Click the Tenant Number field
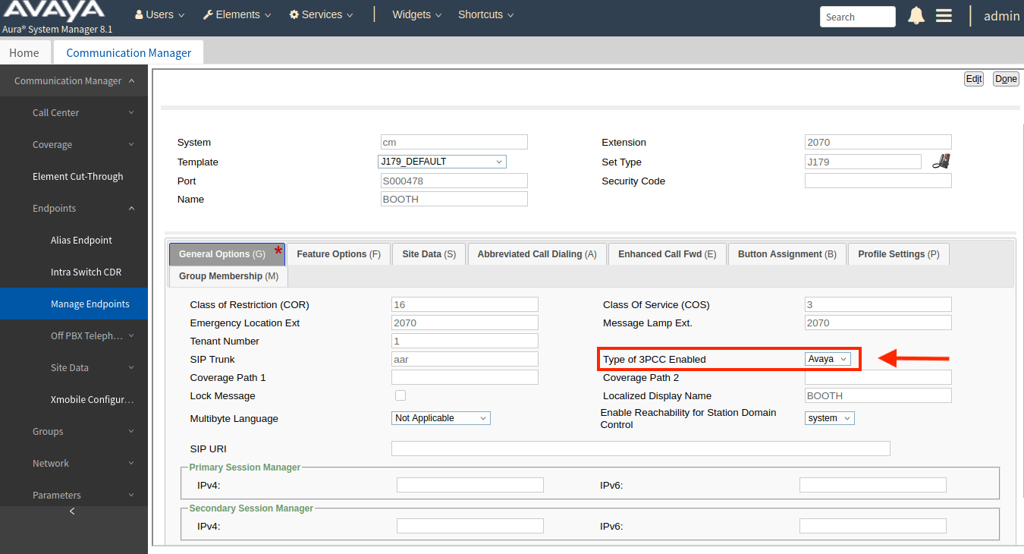The width and height of the screenshot is (1024, 554). pos(464,341)
